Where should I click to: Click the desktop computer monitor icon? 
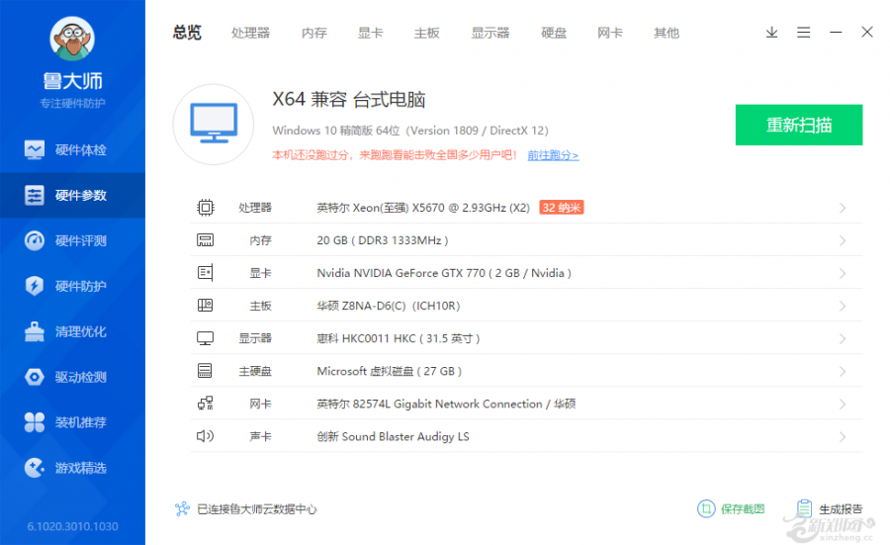coord(214,124)
